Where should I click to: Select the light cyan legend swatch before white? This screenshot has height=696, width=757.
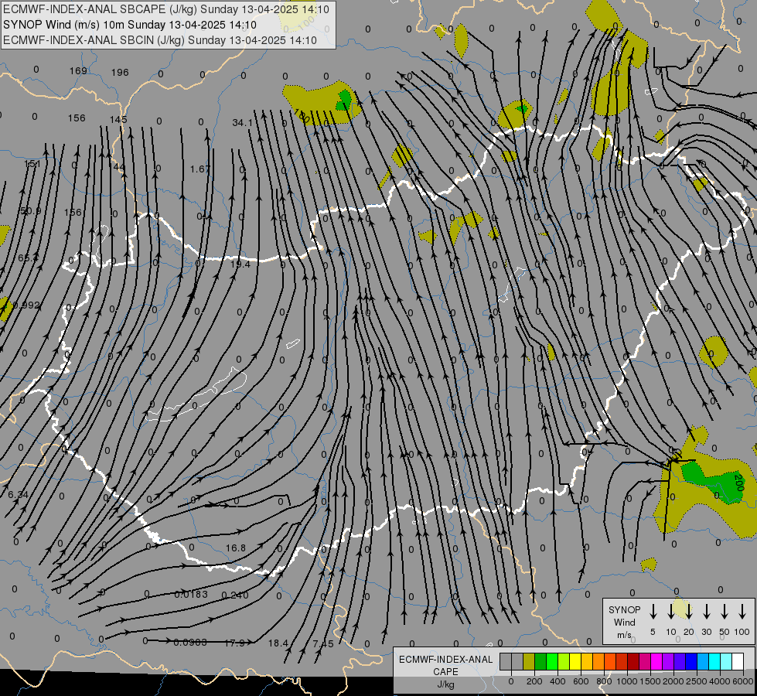click(x=725, y=662)
